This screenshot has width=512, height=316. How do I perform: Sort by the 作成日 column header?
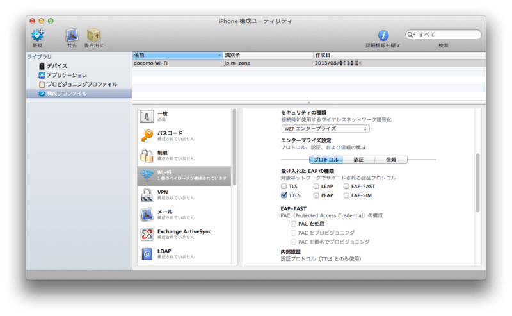pos(399,55)
